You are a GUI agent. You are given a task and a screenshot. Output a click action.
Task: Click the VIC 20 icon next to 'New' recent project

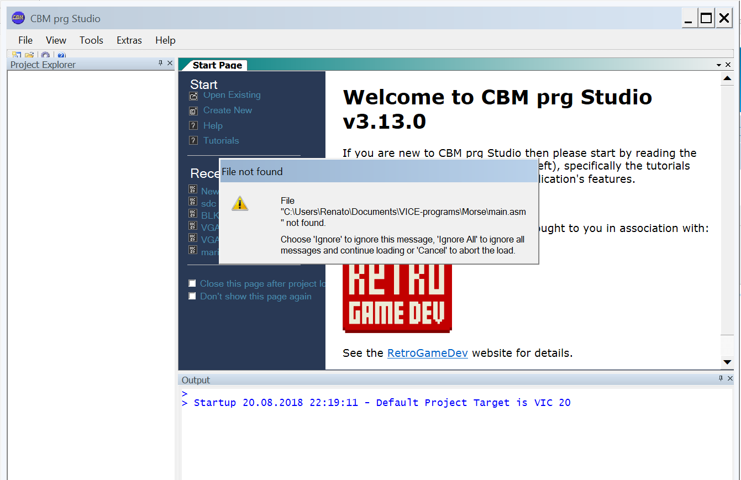click(193, 189)
